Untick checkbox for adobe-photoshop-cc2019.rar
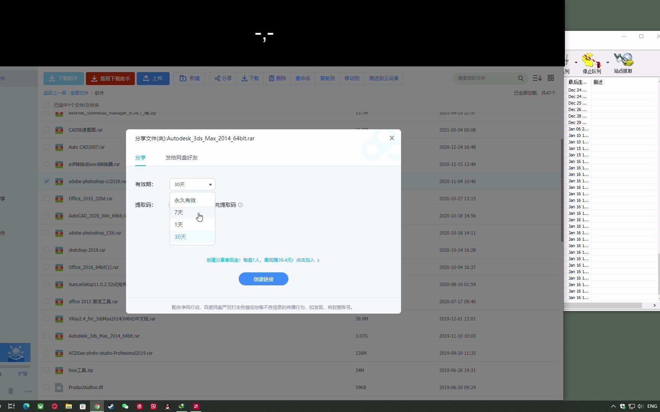Screen dimensions: 660x412 [x=47, y=181]
